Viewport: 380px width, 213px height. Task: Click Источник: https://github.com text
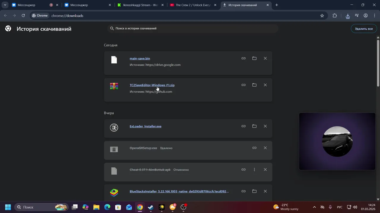coord(151,92)
